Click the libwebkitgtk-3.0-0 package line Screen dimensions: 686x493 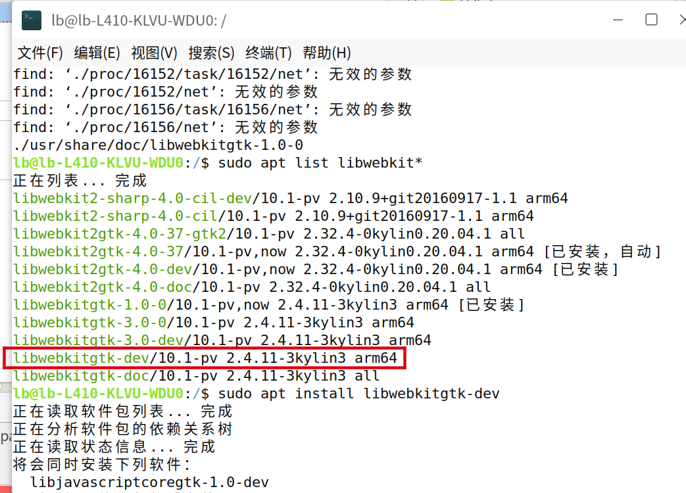(x=214, y=322)
